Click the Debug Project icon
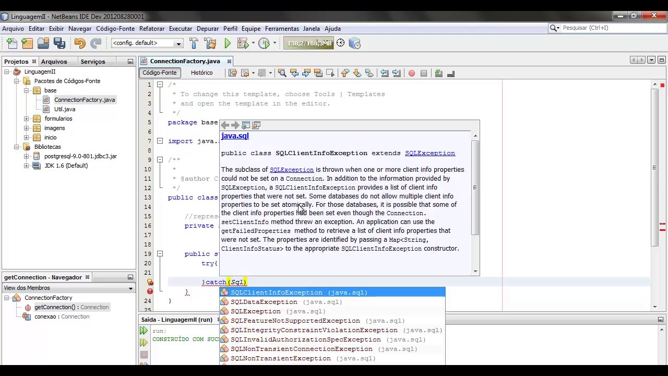This screenshot has width=668, height=376. [x=243, y=43]
